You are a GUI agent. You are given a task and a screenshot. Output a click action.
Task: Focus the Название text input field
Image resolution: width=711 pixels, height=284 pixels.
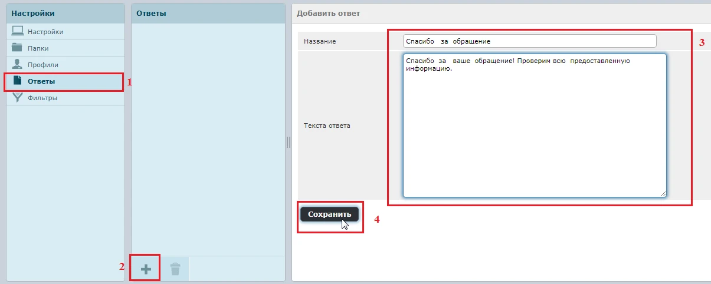pyautogui.click(x=529, y=41)
